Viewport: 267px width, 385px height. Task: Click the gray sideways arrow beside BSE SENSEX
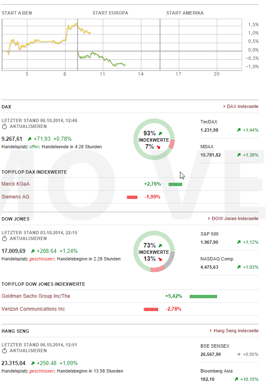[239, 354]
